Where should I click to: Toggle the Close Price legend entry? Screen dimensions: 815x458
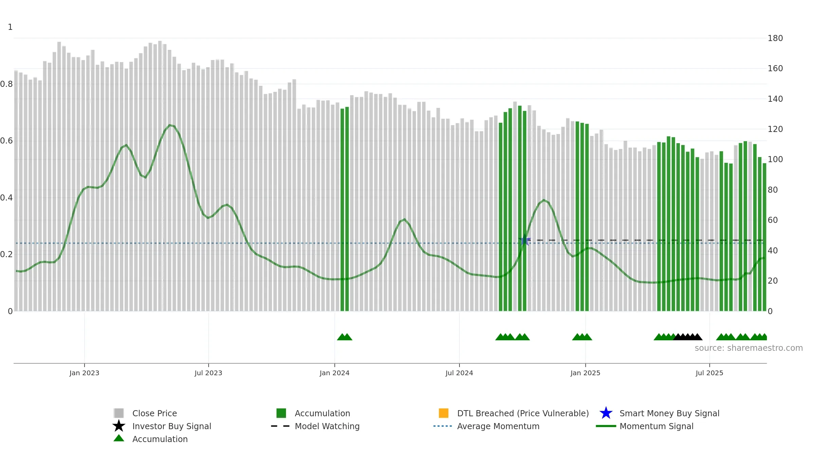145,413
